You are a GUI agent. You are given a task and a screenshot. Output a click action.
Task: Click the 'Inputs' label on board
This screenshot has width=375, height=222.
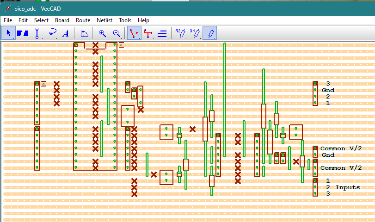pyautogui.click(x=347, y=187)
